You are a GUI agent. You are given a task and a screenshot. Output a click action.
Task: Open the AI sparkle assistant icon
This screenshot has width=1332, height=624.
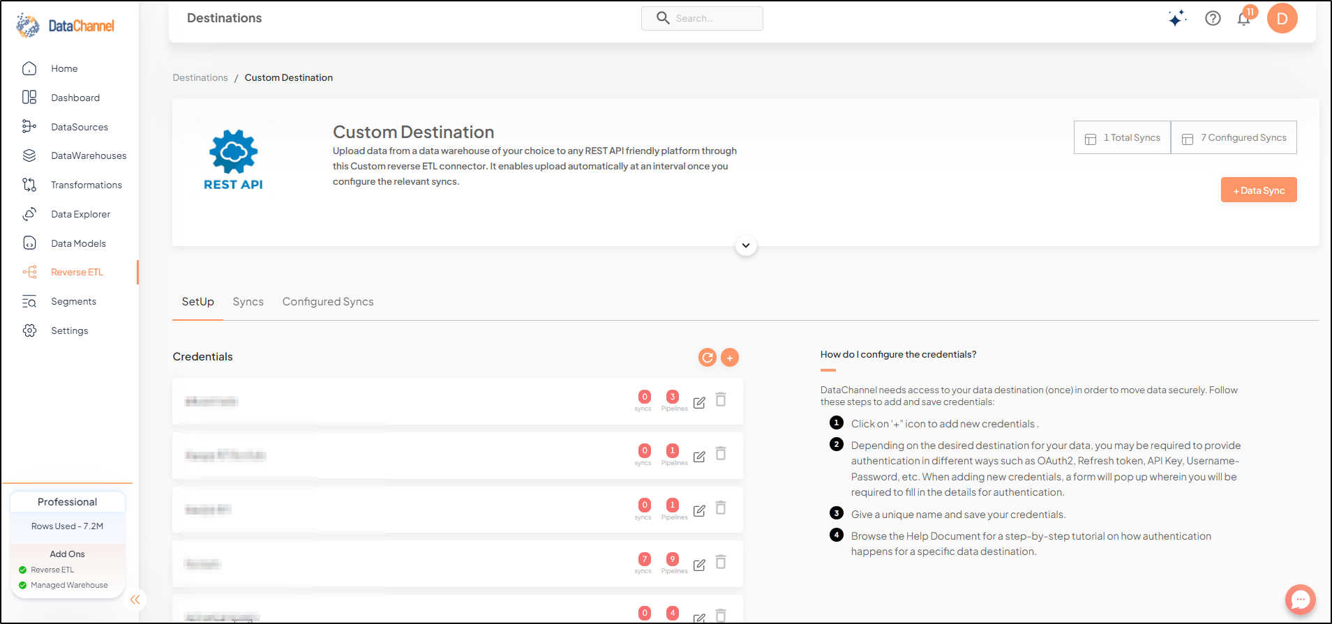tap(1177, 18)
